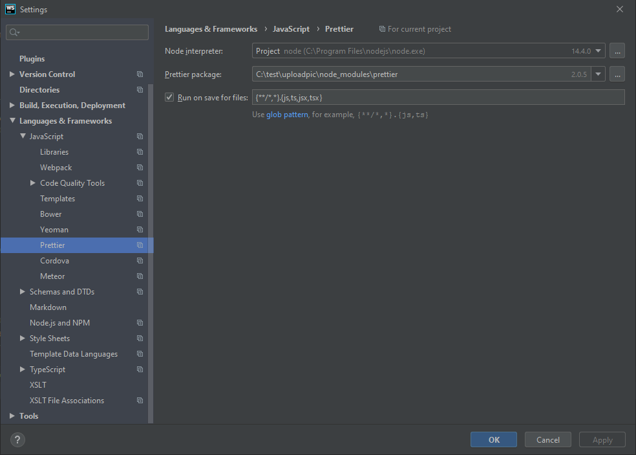Open the glob pattern help link
Viewport: 636px width, 455px height.
pos(287,115)
